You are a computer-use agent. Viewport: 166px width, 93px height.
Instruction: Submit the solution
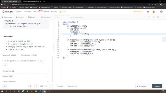[157, 86]
